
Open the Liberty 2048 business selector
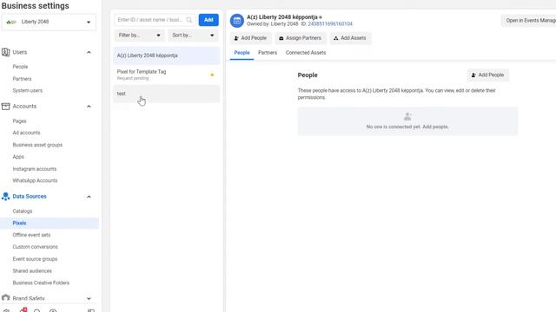point(49,22)
